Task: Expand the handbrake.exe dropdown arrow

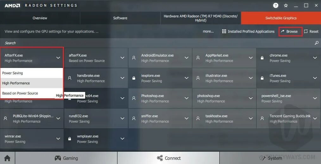Action: [x=122, y=78]
